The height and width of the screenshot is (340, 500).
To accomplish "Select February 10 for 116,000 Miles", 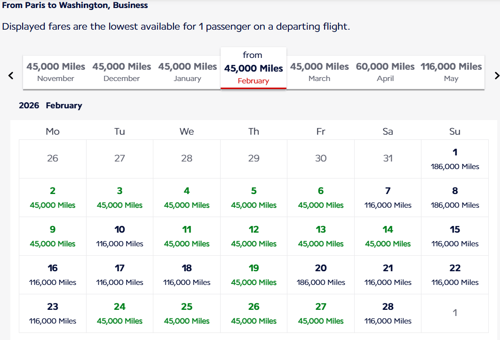I will click(x=119, y=236).
